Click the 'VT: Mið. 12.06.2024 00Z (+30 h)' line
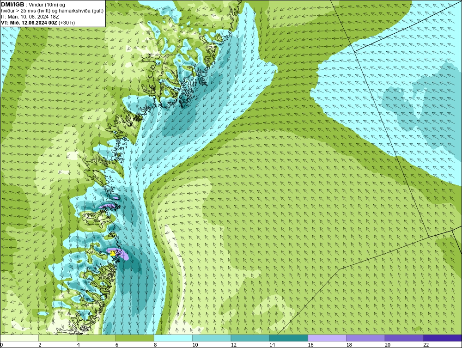 tap(38, 22)
